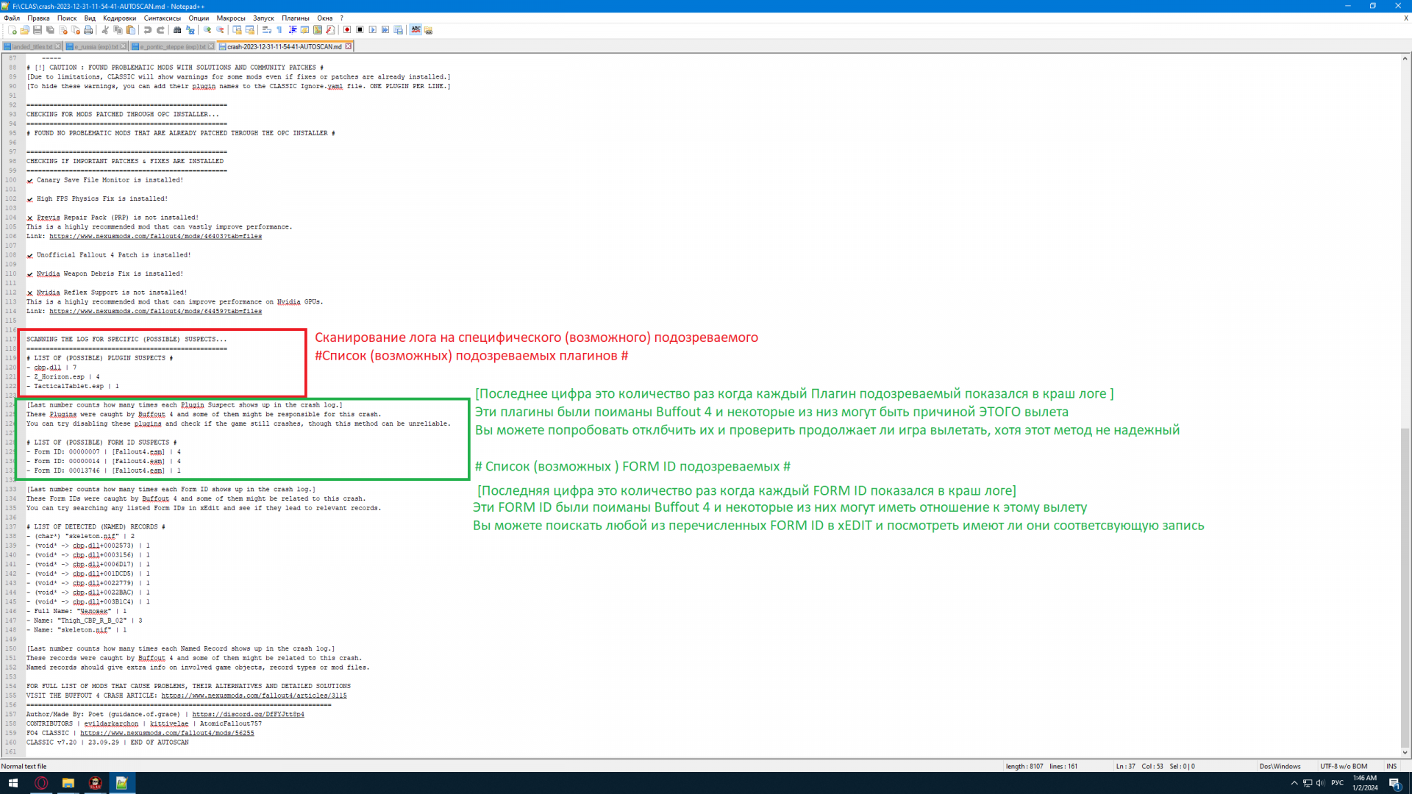Open the Синтаксисы menu

point(163,18)
